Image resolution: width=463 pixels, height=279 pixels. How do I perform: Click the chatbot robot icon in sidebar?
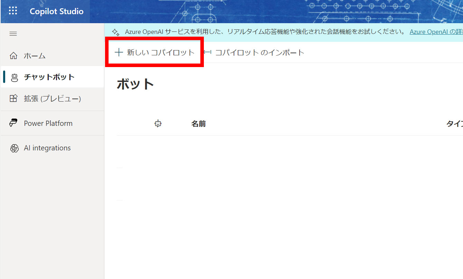point(14,77)
